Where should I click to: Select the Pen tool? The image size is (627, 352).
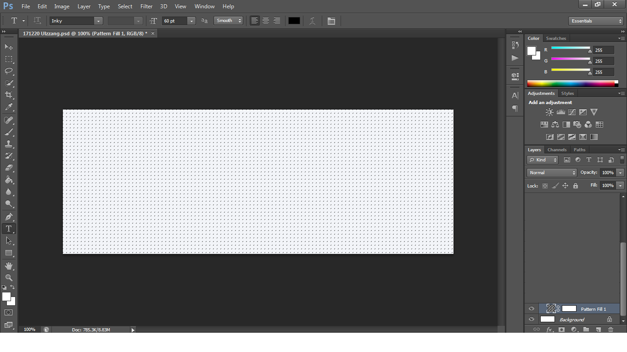pos(9,216)
